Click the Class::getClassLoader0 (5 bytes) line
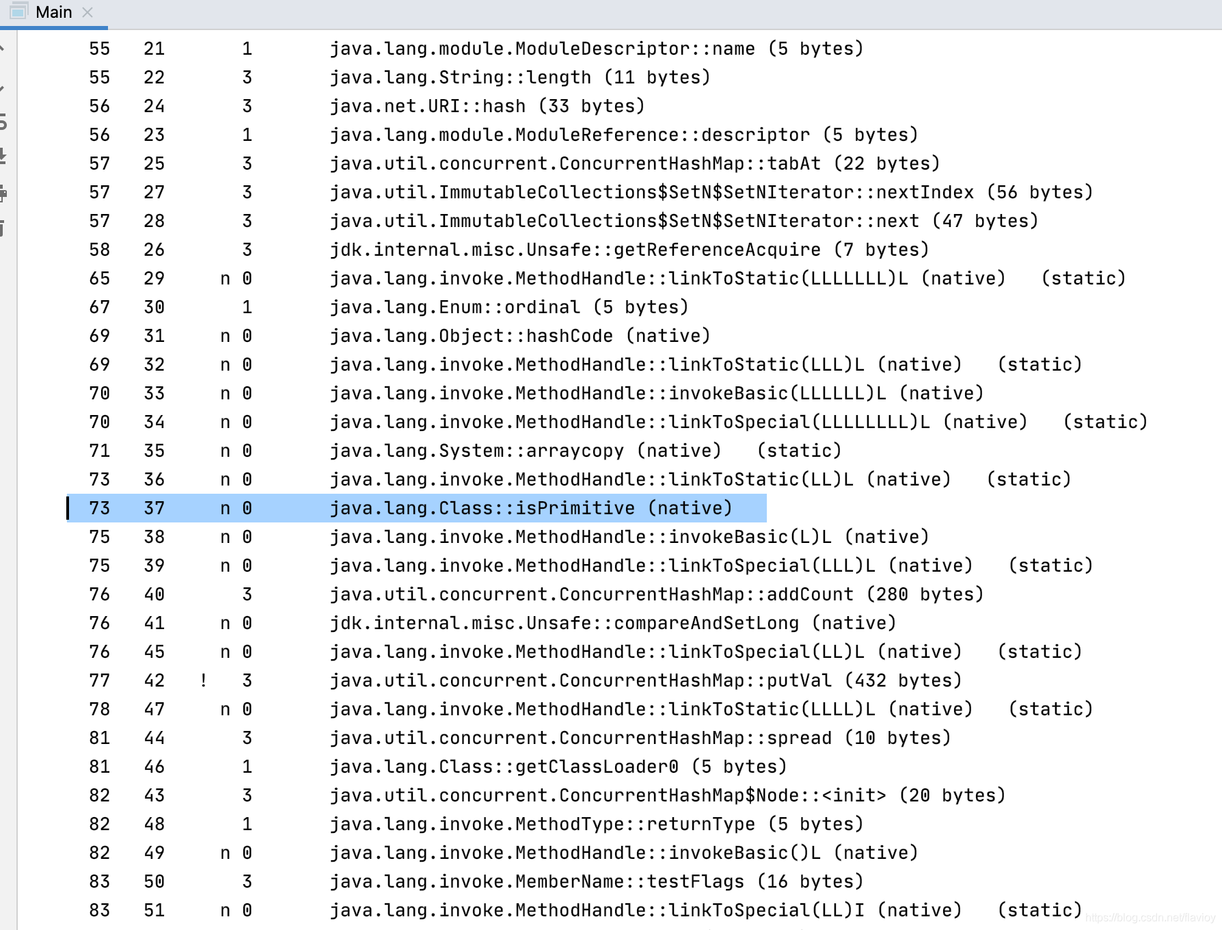The width and height of the screenshot is (1222, 930). tap(558, 767)
